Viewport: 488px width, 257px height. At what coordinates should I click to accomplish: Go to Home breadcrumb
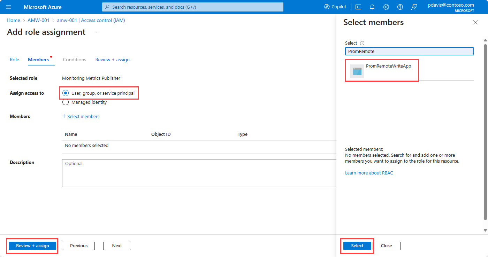14,20
